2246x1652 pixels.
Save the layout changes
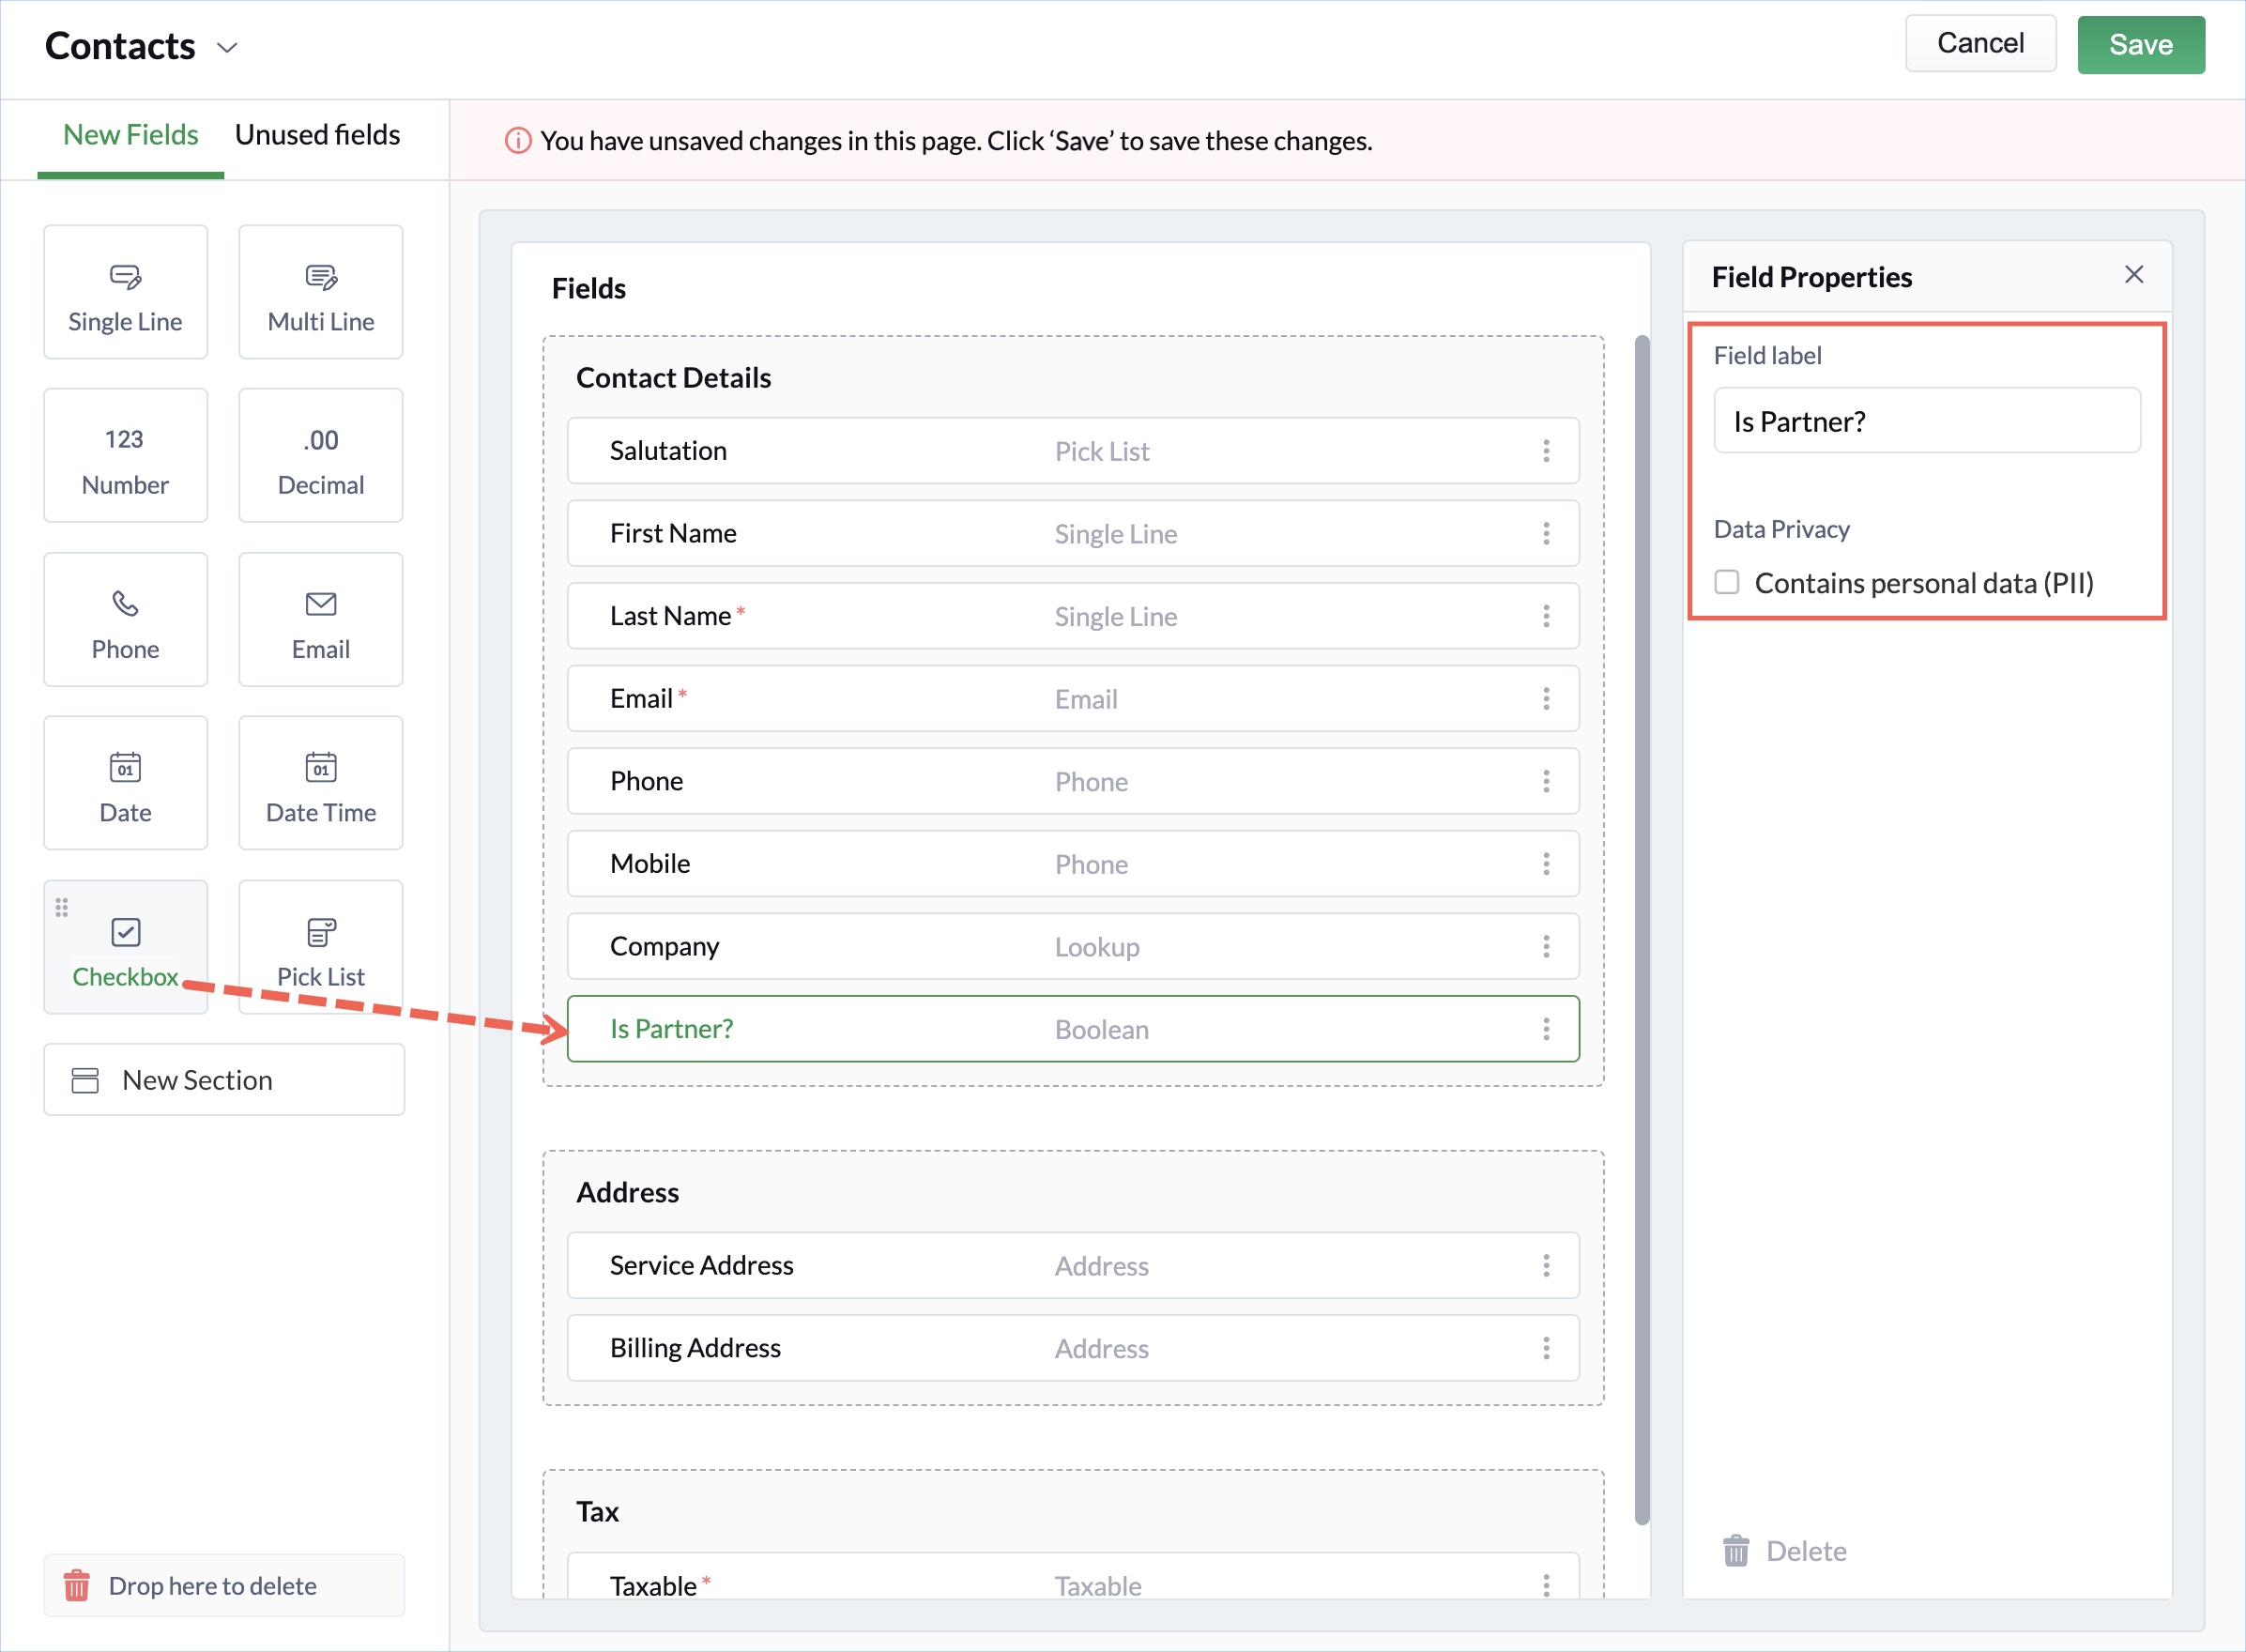coord(2140,45)
